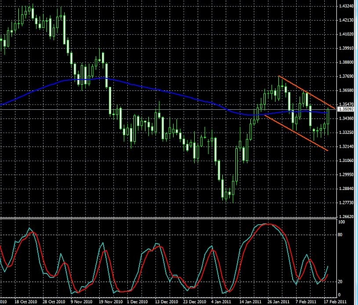The height and width of the screenshot is (305, 358).
Task: Click the 19 Nov 2010 date label
Action: pos(110,302)
